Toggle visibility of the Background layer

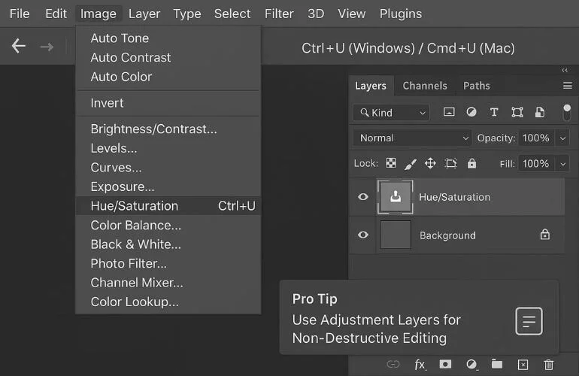363,235
